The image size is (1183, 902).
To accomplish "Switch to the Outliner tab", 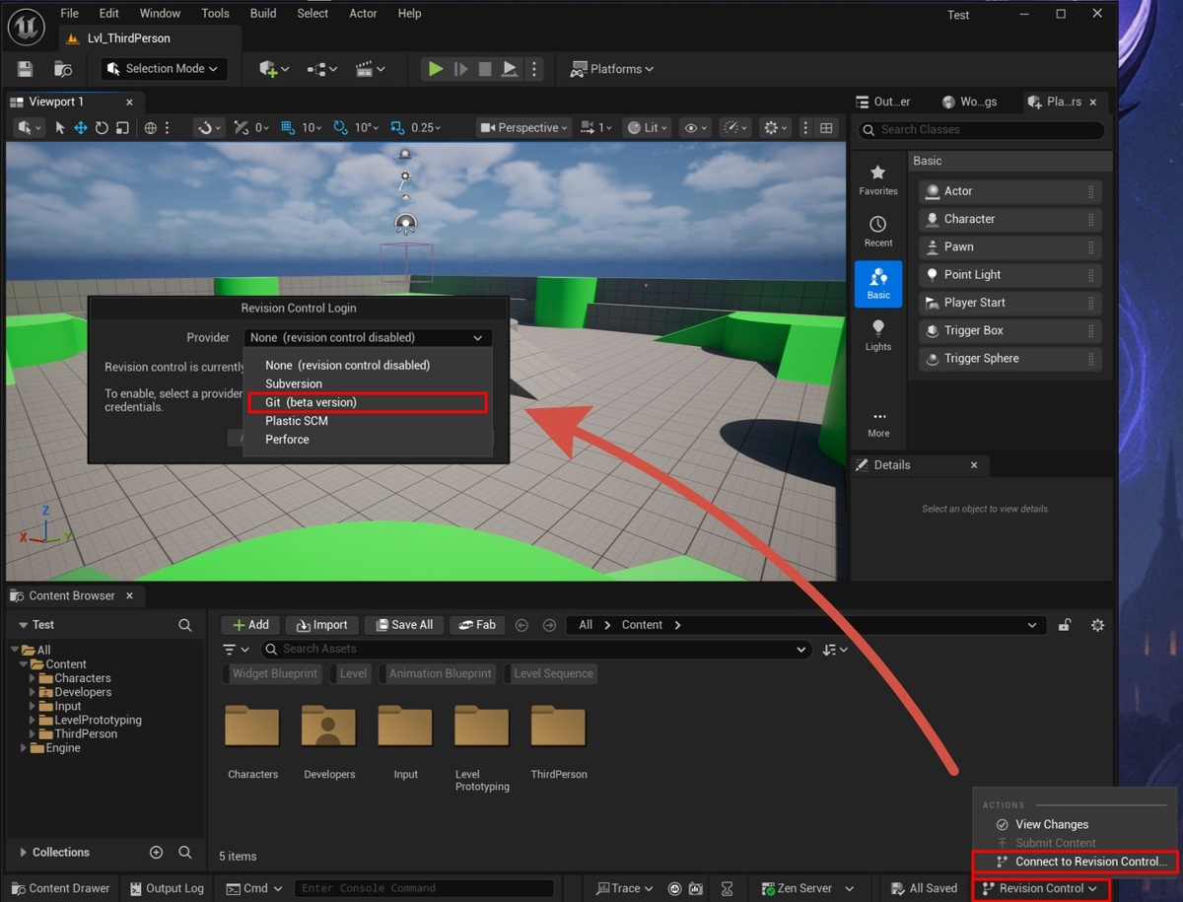I will (883, 102).
